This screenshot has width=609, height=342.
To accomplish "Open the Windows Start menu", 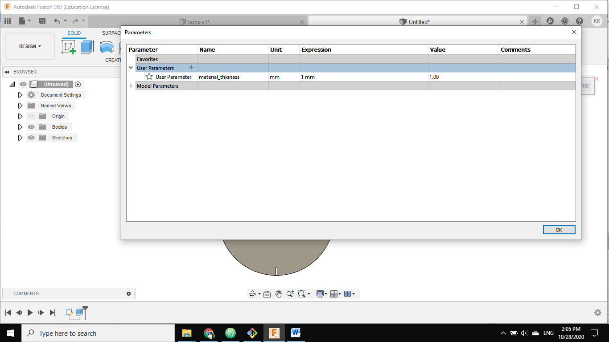I will click(x=10, y=333).
